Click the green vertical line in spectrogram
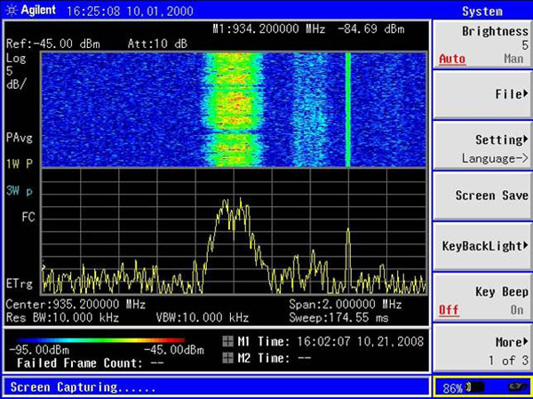Screen dimensions: 533x399 point(347,109)
